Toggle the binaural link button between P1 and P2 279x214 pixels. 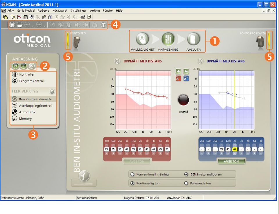(24, 66)
